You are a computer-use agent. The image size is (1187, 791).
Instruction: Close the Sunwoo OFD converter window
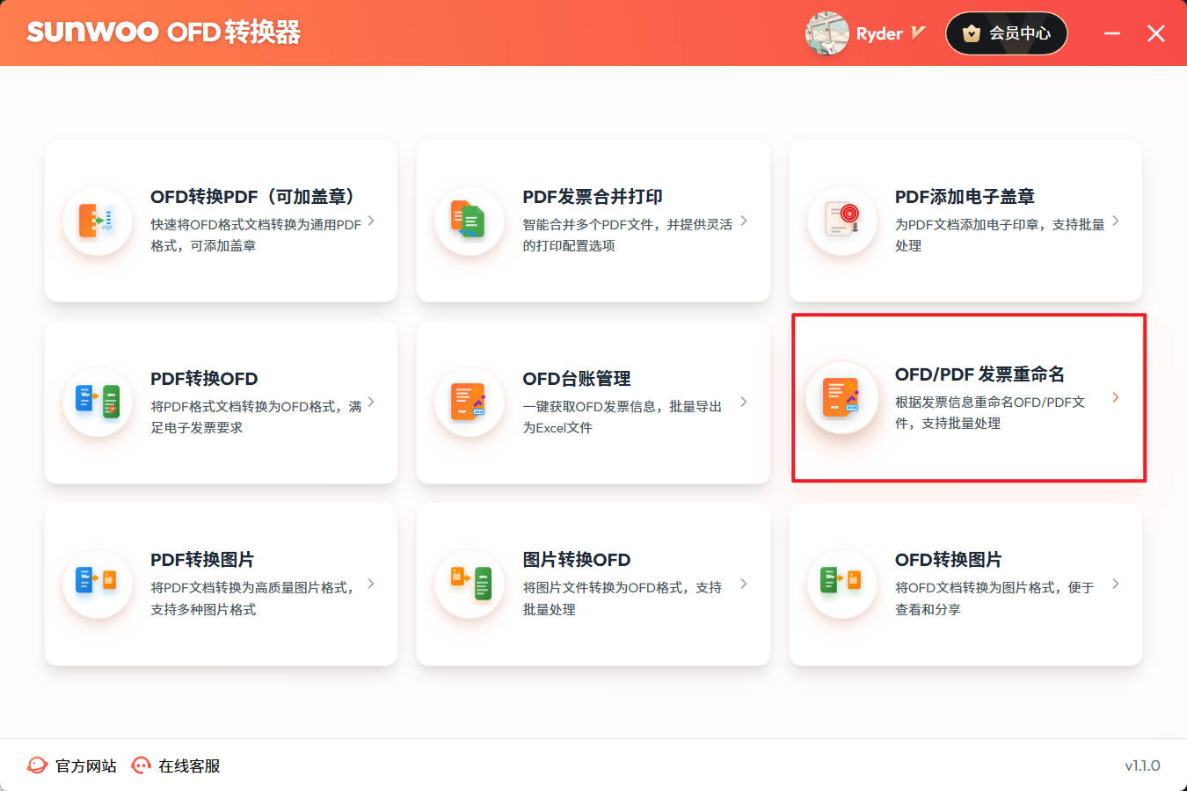pos(1156,33)
